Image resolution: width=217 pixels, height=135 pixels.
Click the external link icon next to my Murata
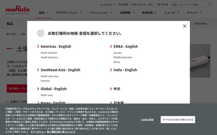tap(114, 4)
